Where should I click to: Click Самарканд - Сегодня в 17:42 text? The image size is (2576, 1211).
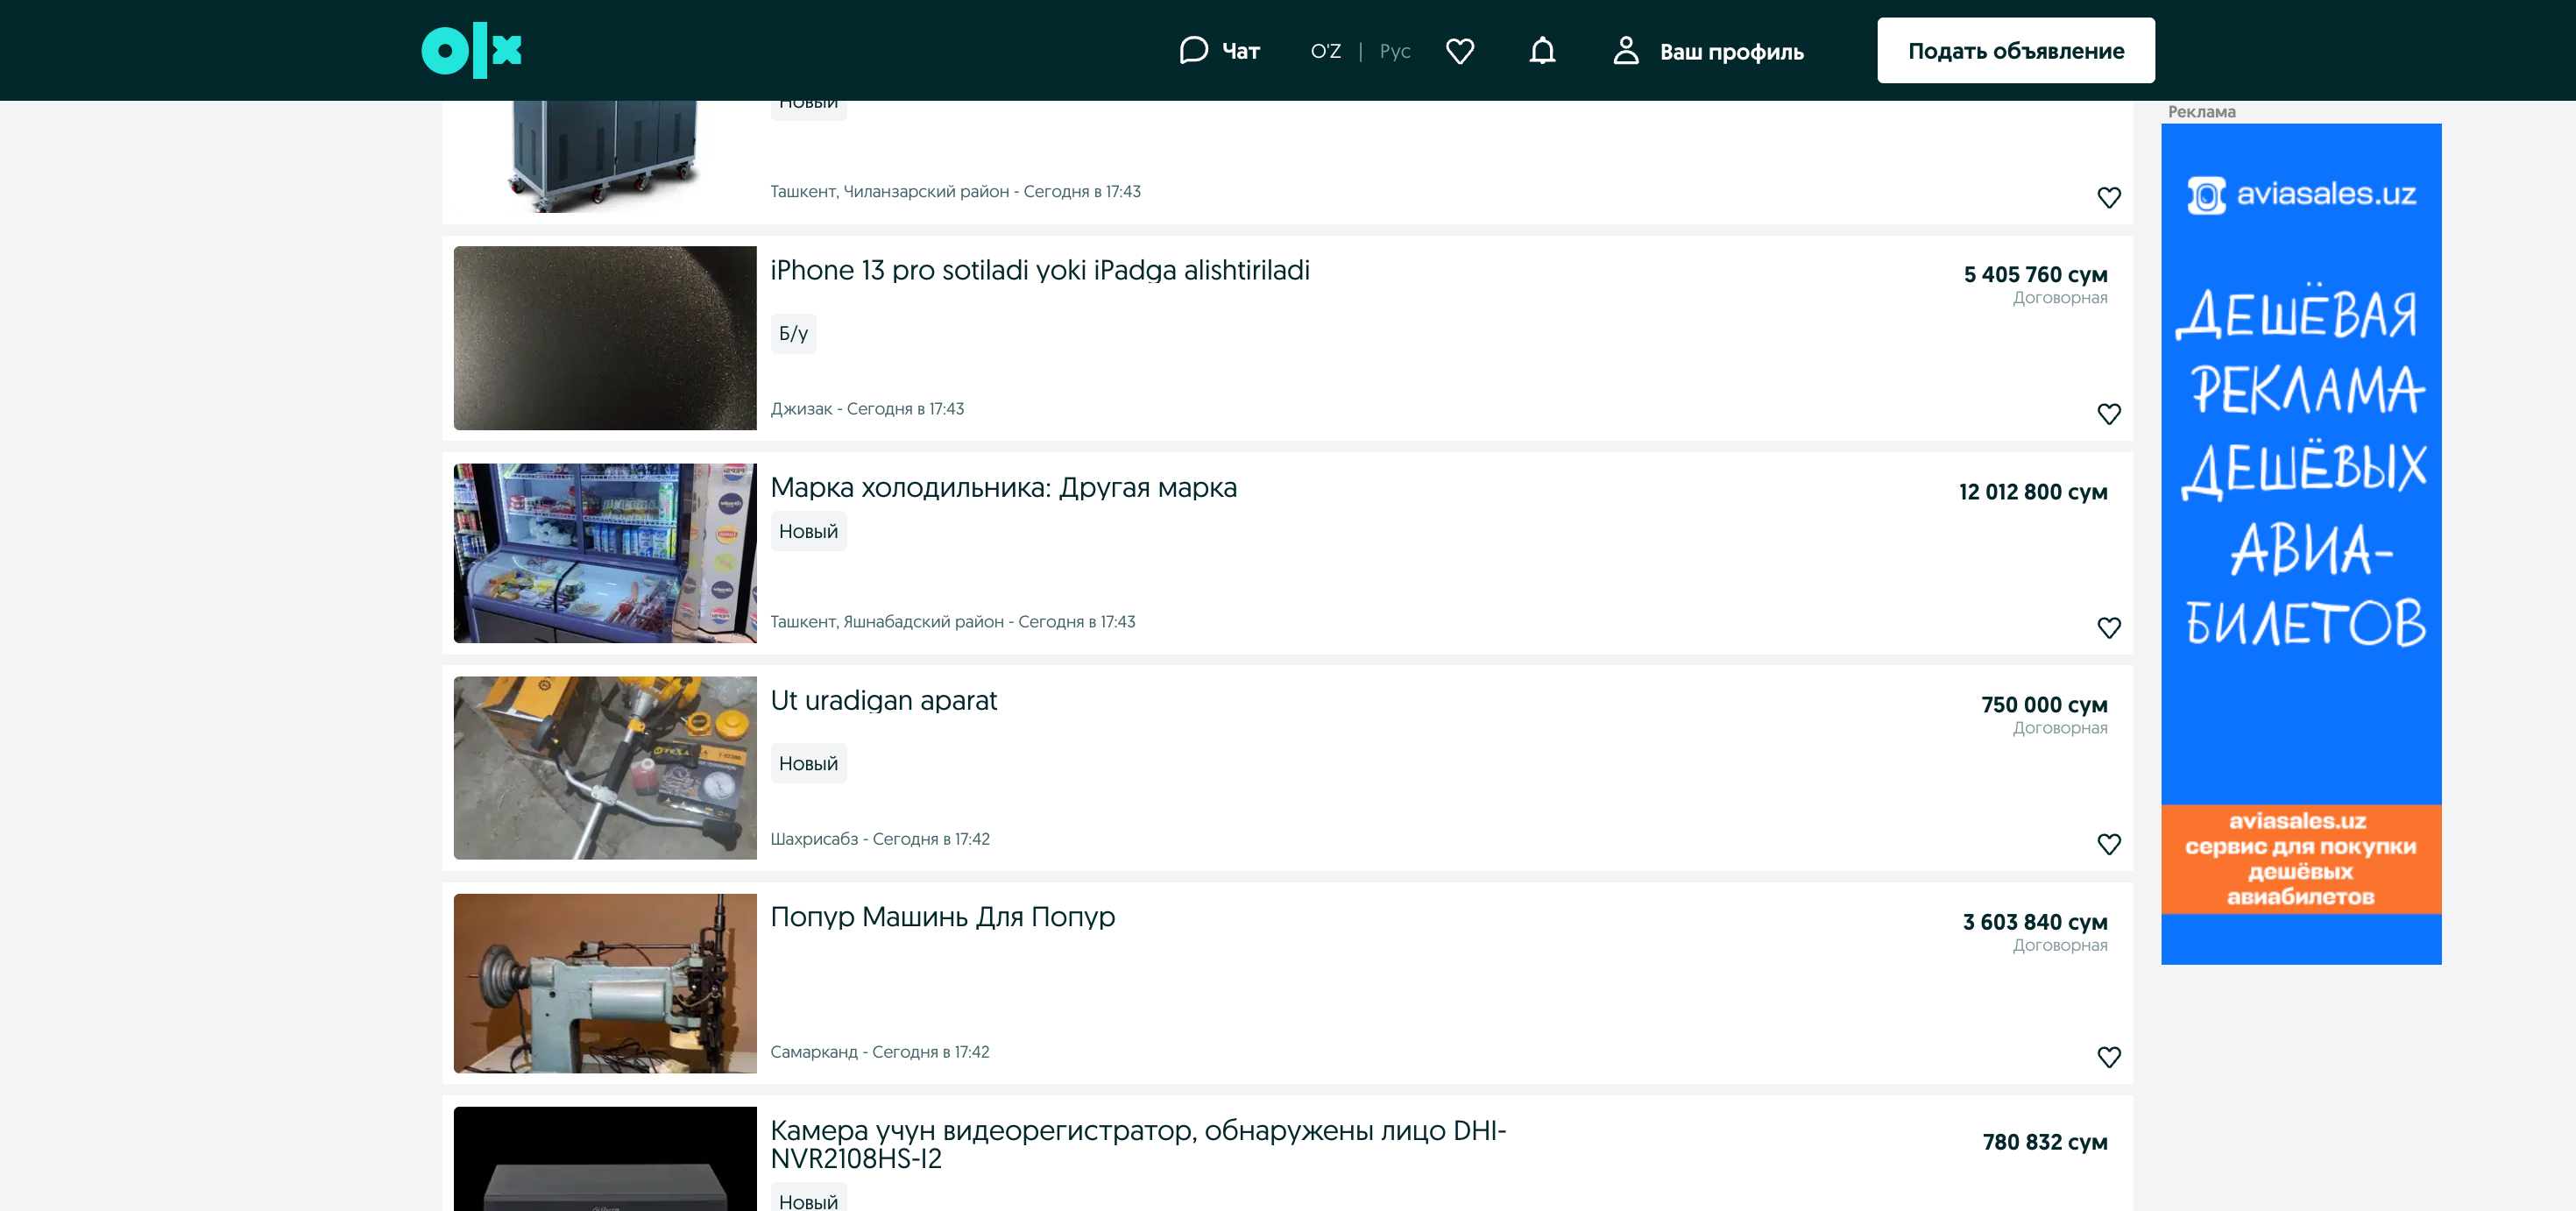tap(880, 1052)
